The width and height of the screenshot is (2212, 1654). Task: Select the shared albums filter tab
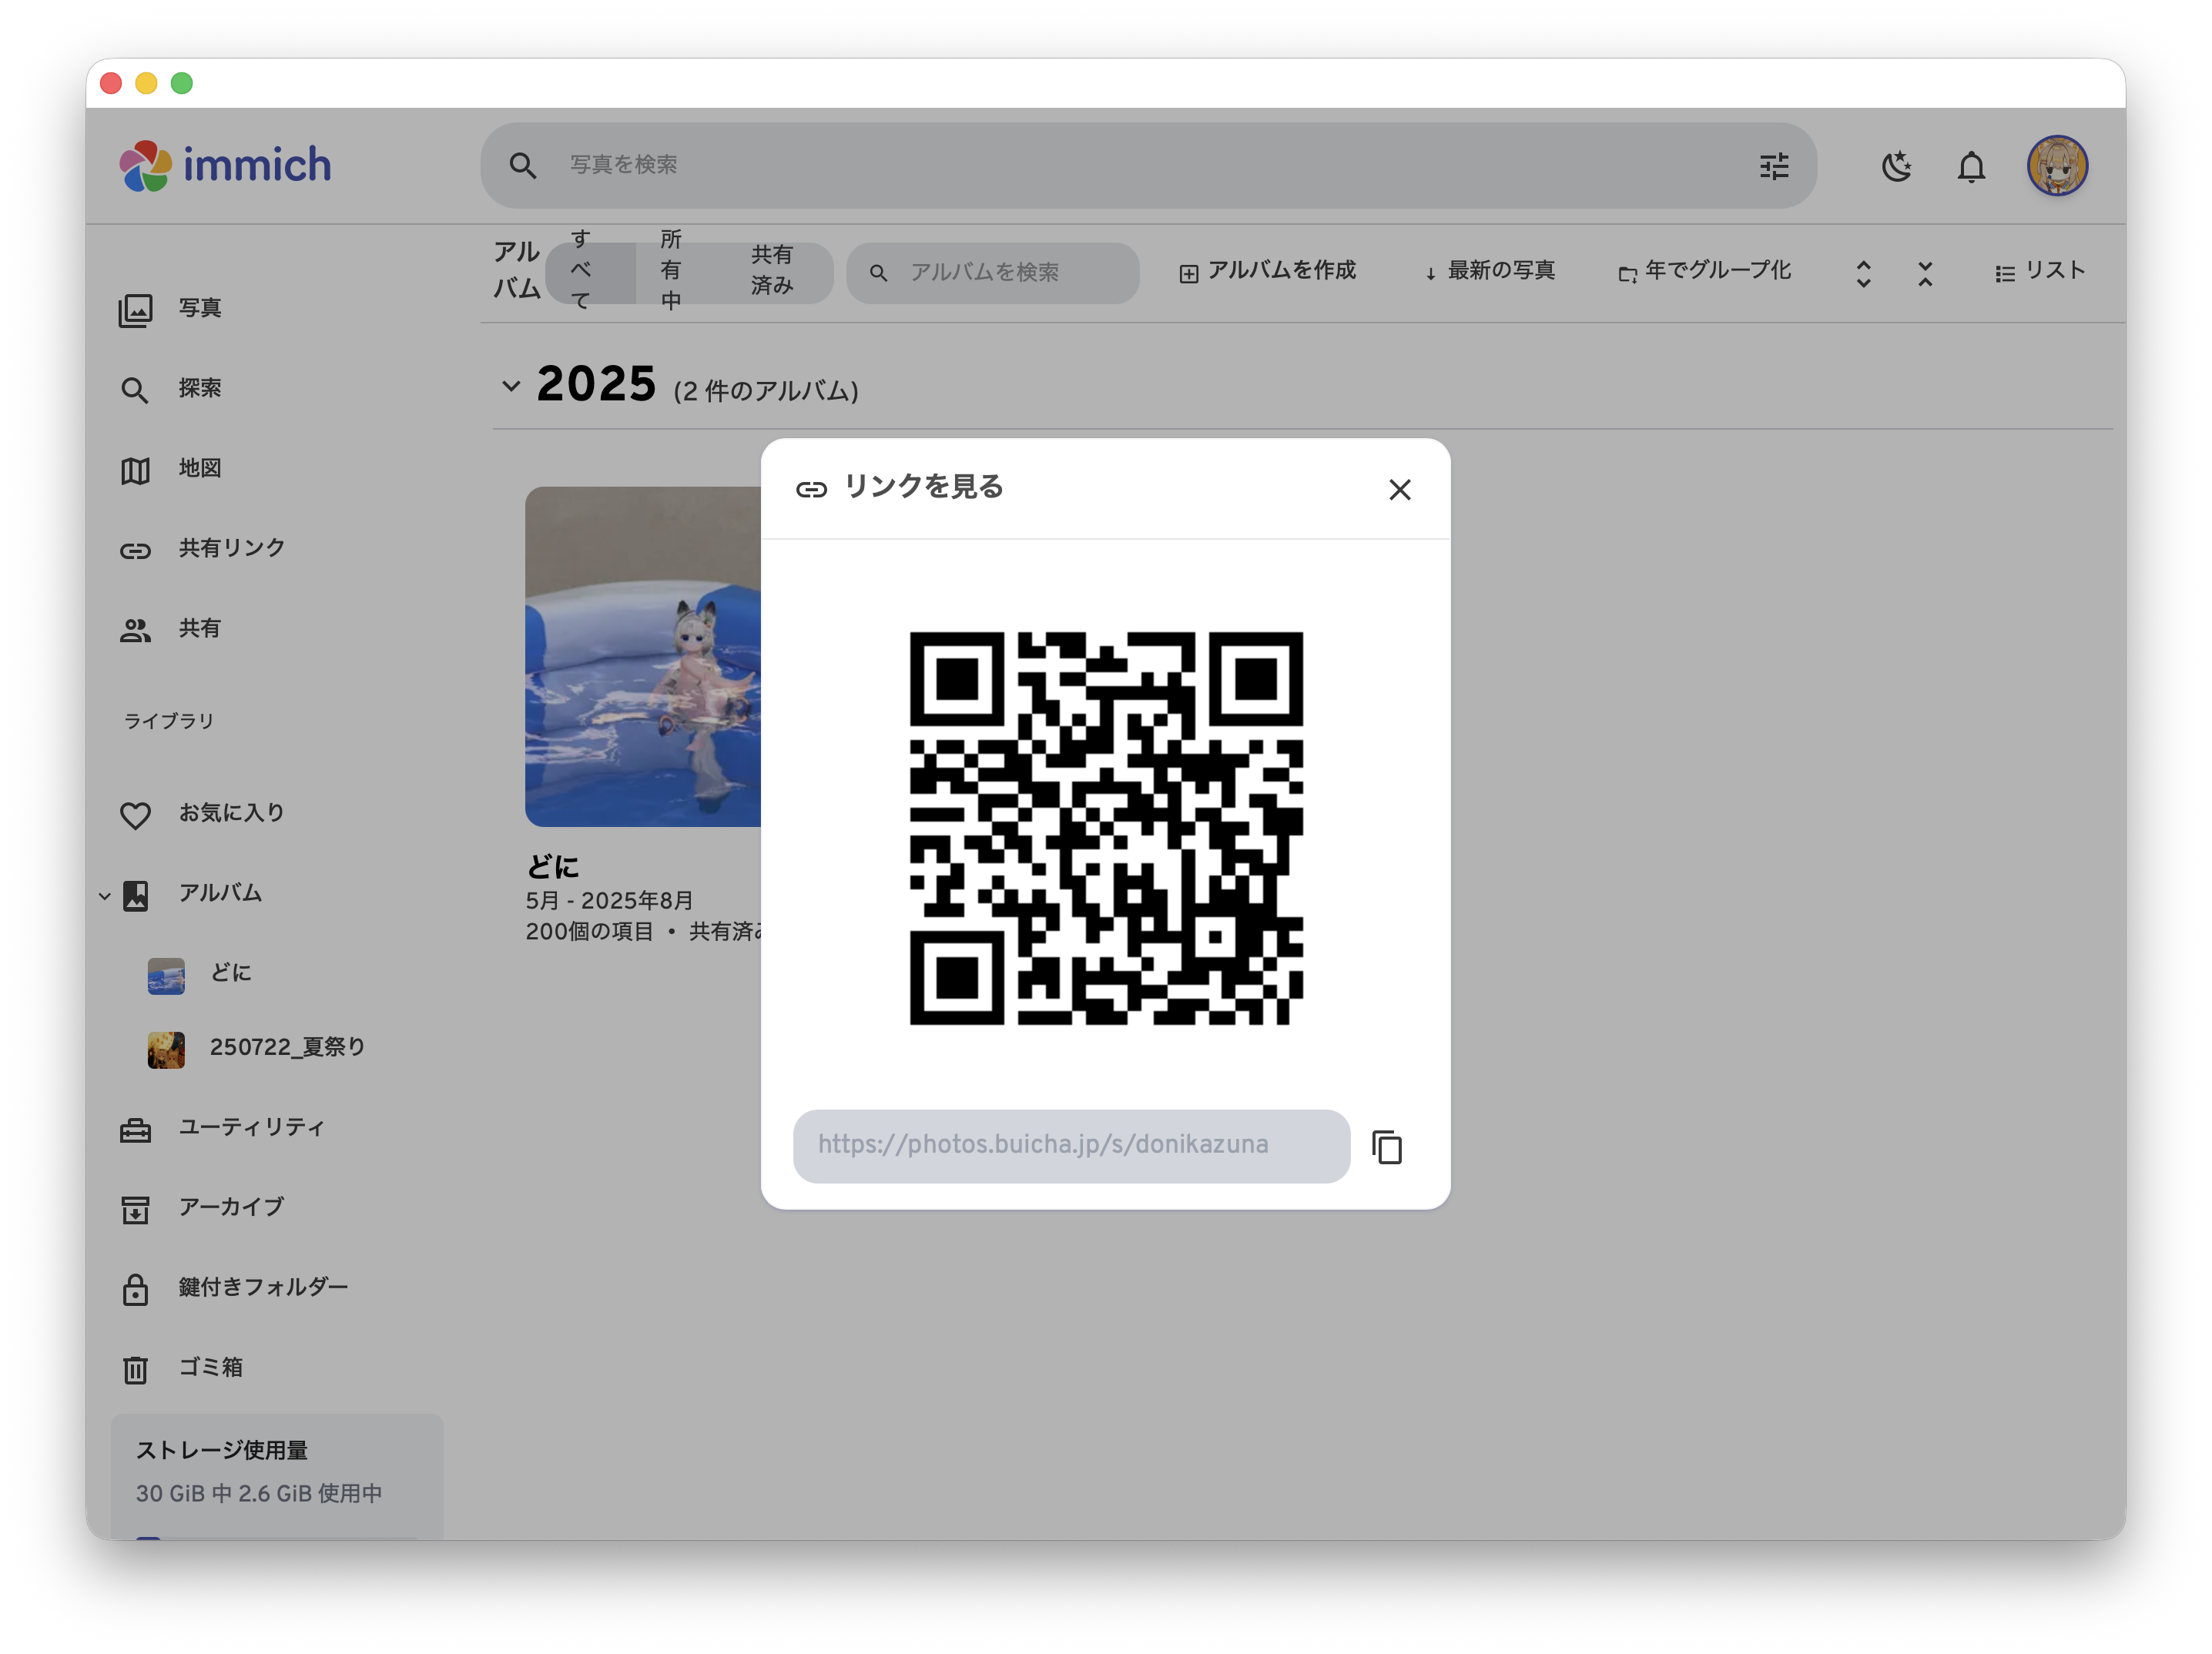coord(771,271)
